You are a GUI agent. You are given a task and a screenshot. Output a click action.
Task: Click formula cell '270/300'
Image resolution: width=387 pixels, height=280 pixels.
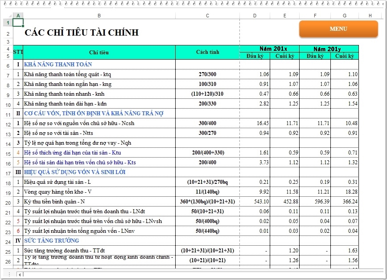(x=208, y=74)
